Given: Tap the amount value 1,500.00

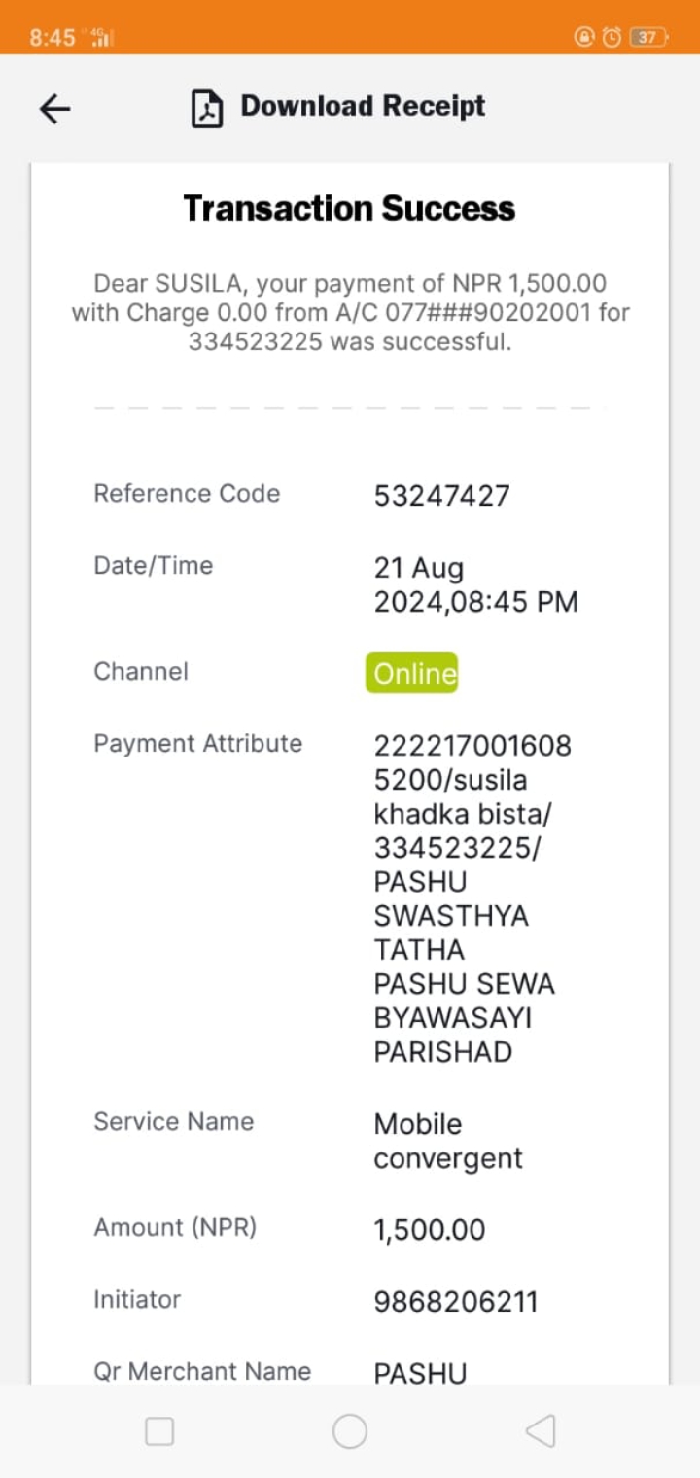Looking at the screenshot, I should [x=430, y=1230].
